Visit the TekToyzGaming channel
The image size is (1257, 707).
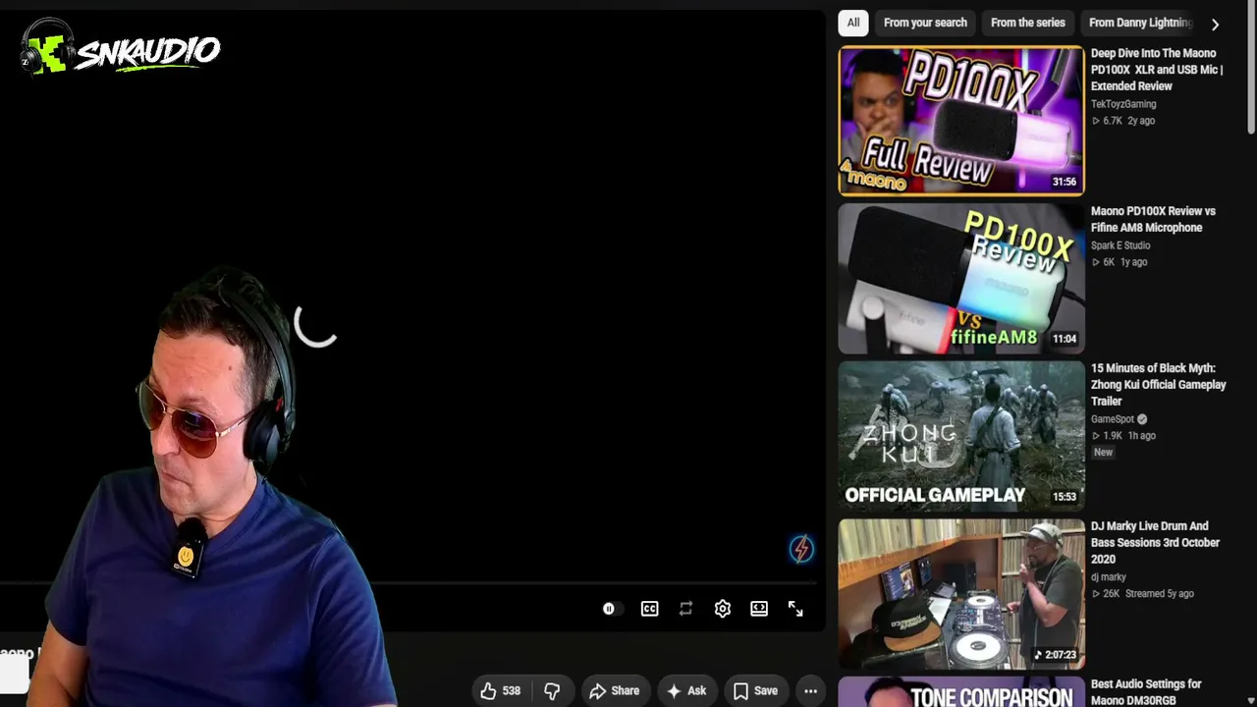pyautogui.click(x=1123, y=104)
